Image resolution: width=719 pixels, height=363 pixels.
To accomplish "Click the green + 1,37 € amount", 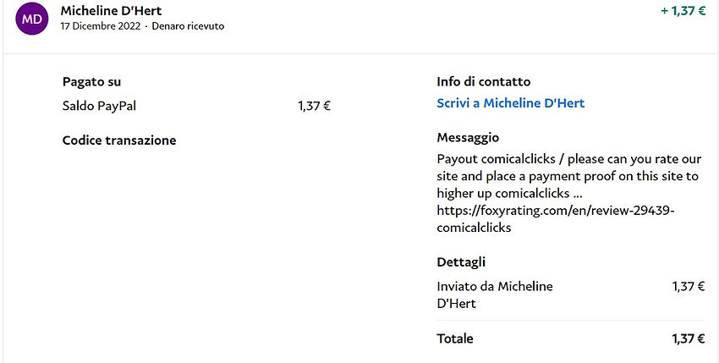I will pos(683,12).
